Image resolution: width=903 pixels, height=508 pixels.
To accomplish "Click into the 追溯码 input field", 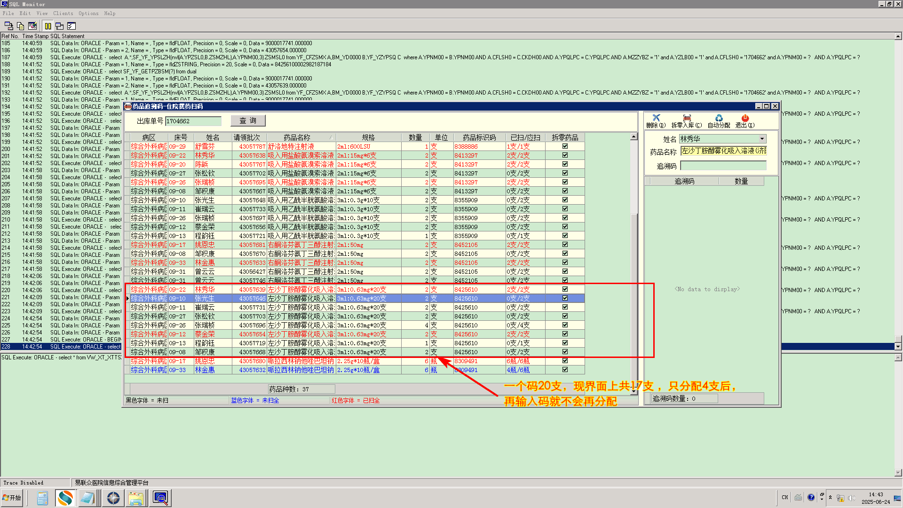I will click(x=723, y=166).
